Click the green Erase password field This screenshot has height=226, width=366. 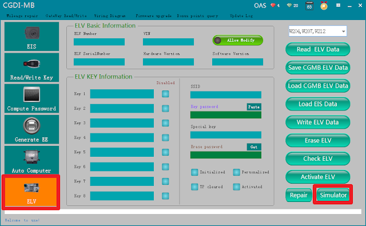tap(226, 155)
